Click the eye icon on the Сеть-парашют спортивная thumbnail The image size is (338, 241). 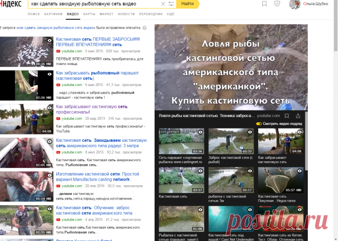200,132
